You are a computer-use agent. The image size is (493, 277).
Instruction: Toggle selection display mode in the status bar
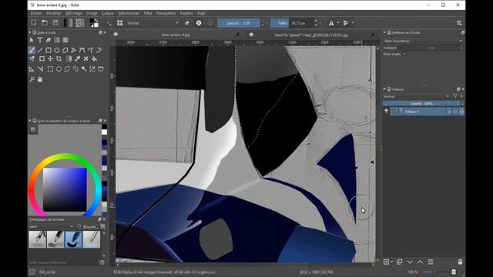pos(32,272)
